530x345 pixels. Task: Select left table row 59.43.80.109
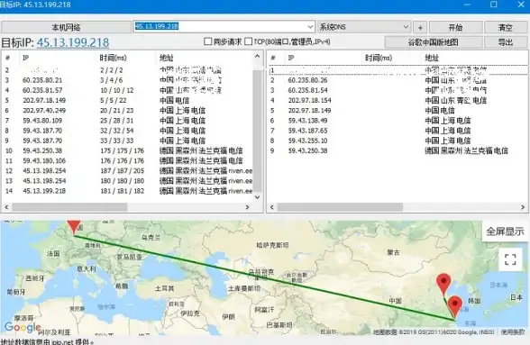click(x=128, y=121)
